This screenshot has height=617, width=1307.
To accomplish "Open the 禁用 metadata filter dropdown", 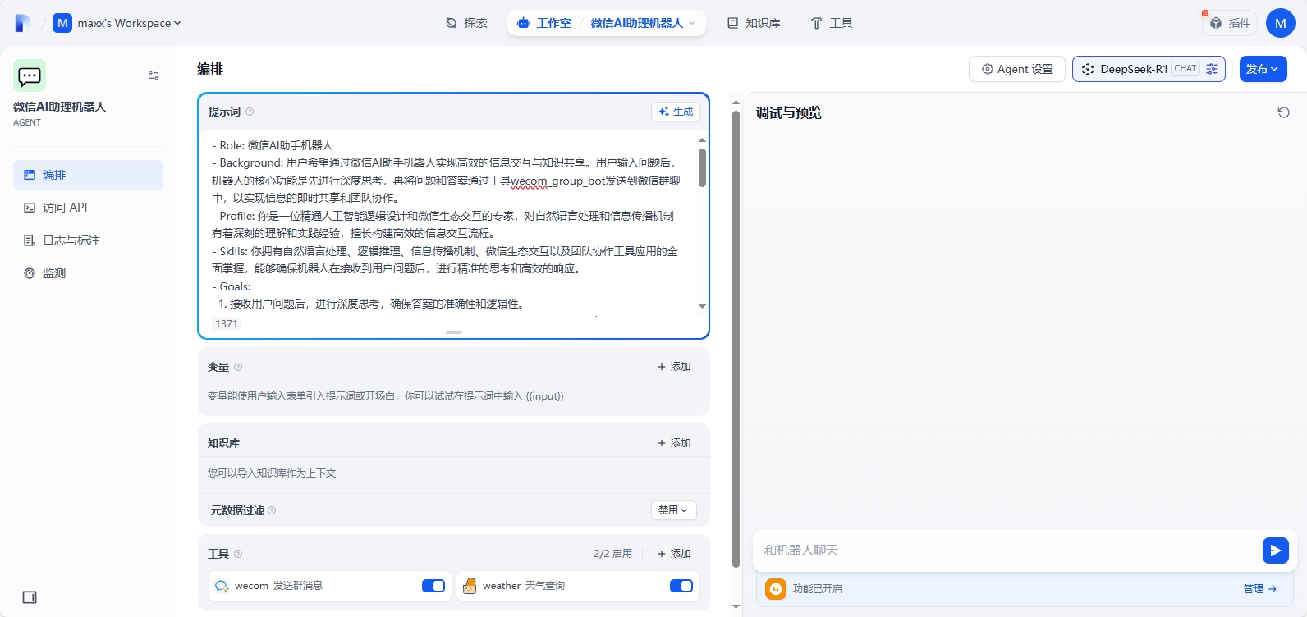I will (674, 510).
